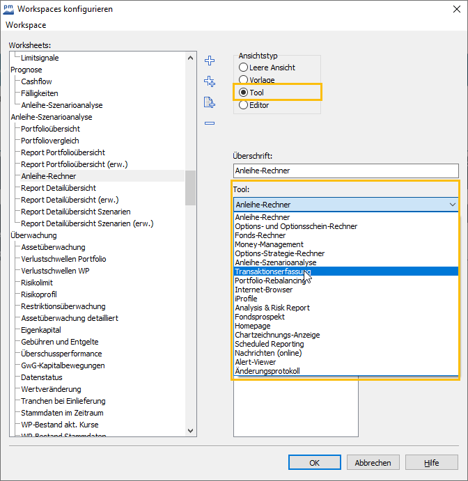Click the pm application icon in title bar
468x481 pixels.
point(10,9)
